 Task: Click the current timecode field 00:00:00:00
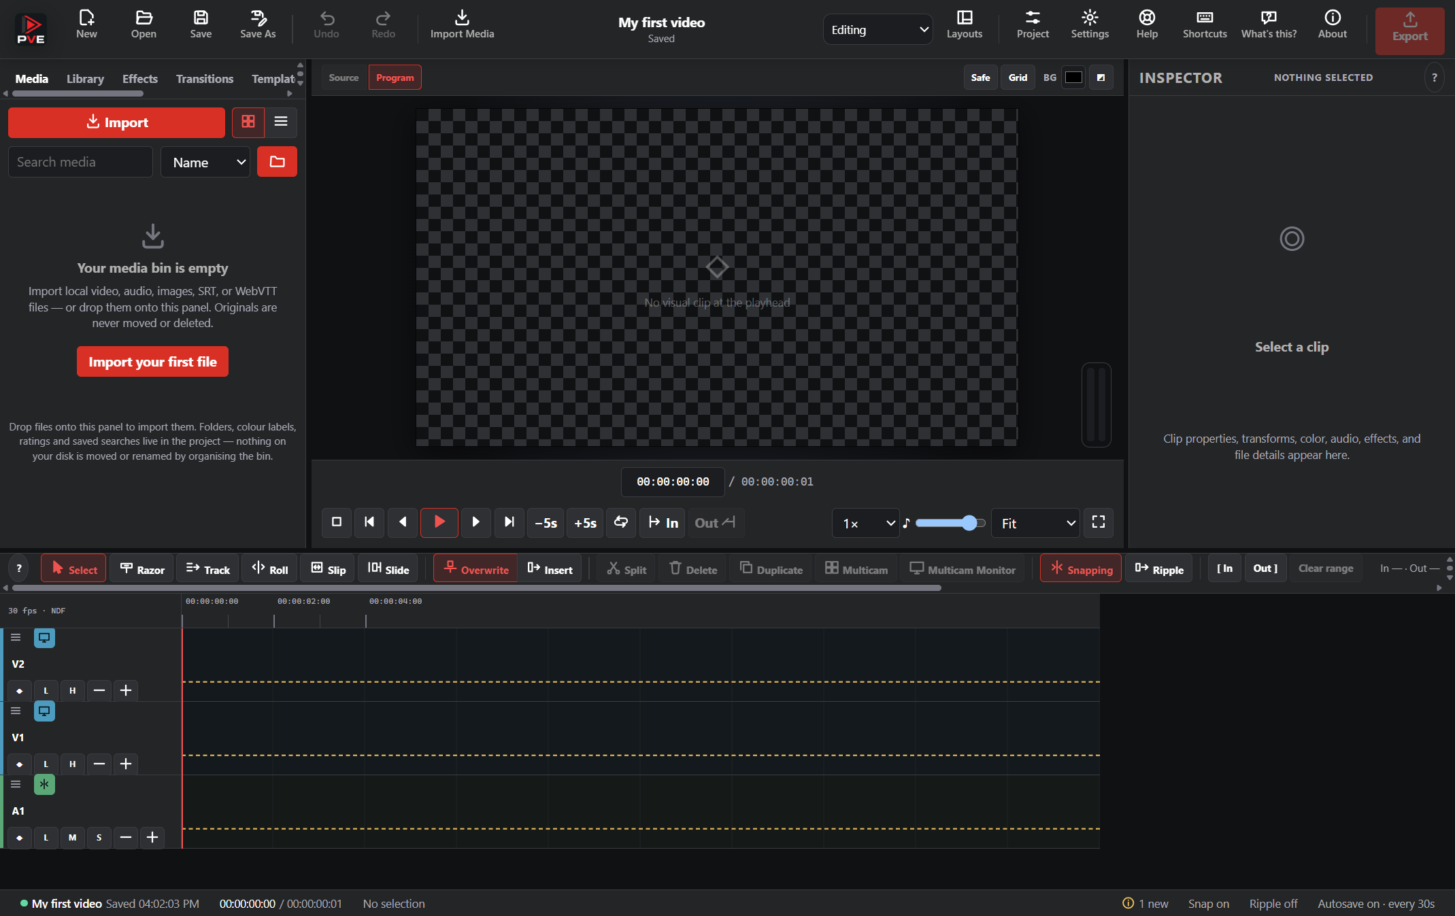tap(672, 481)
